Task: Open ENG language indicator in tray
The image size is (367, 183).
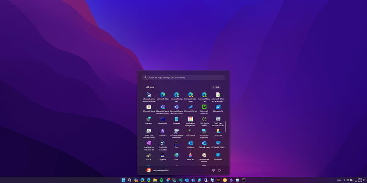Action: 339,180
